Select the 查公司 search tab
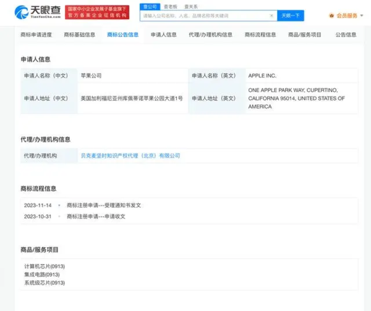This screenshot has width=371, height=311. (x=150, y=7)
